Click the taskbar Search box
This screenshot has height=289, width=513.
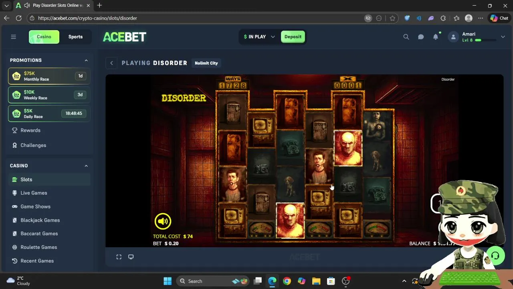(x=213, y=281)
